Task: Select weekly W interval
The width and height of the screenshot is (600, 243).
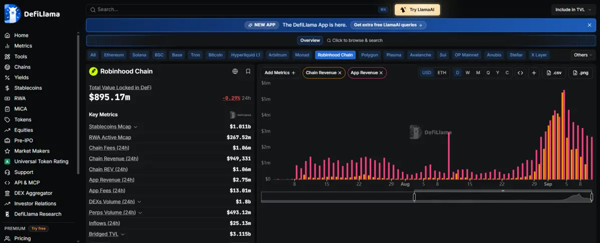Action: point(468,72)
